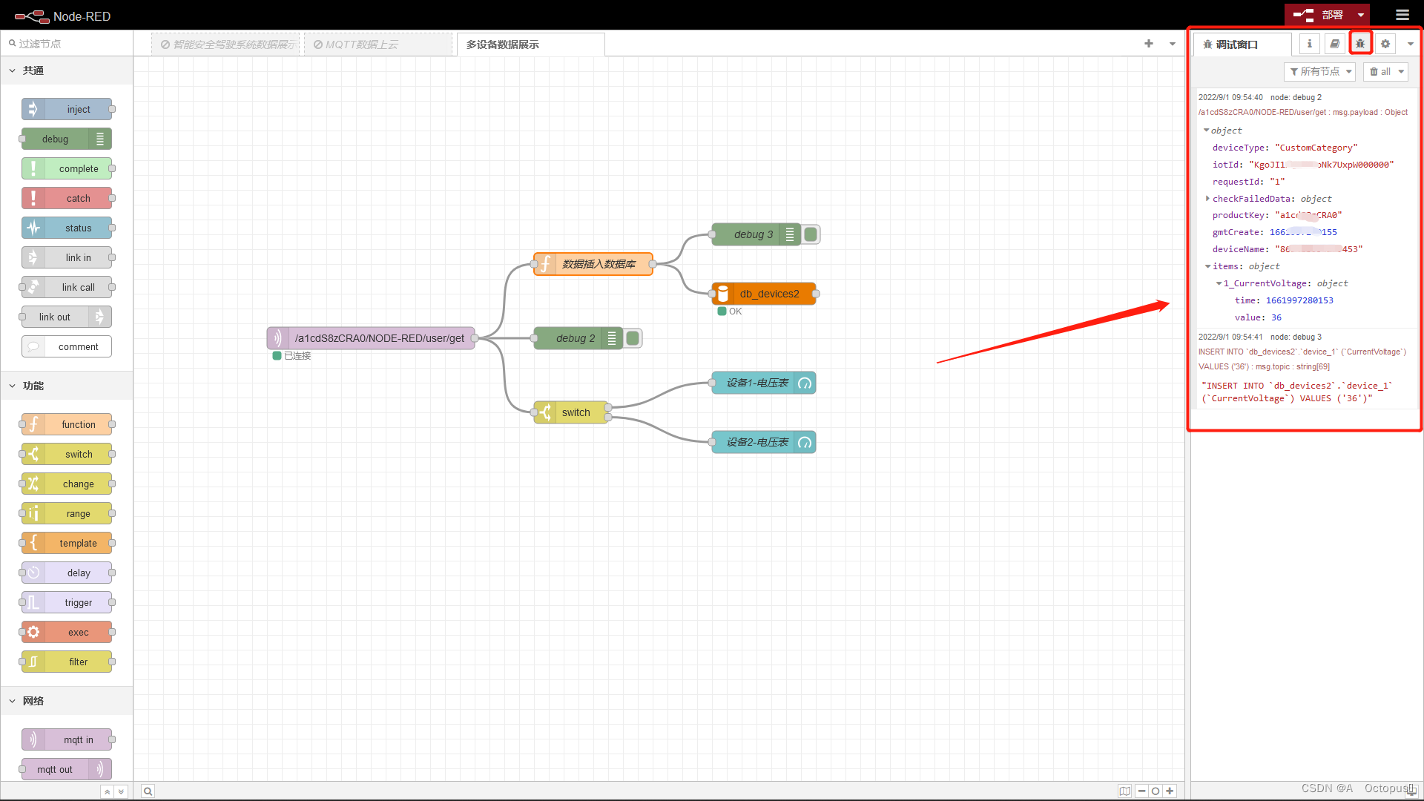Select the 设备2-电压表 gauge node
Screen dimensions: 1424x801
click(x=764, y=442)
